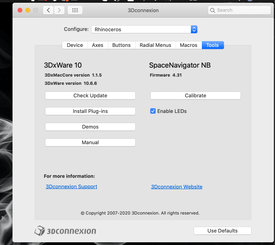
Task: Click the Search input field
Action: coord(239,10)
